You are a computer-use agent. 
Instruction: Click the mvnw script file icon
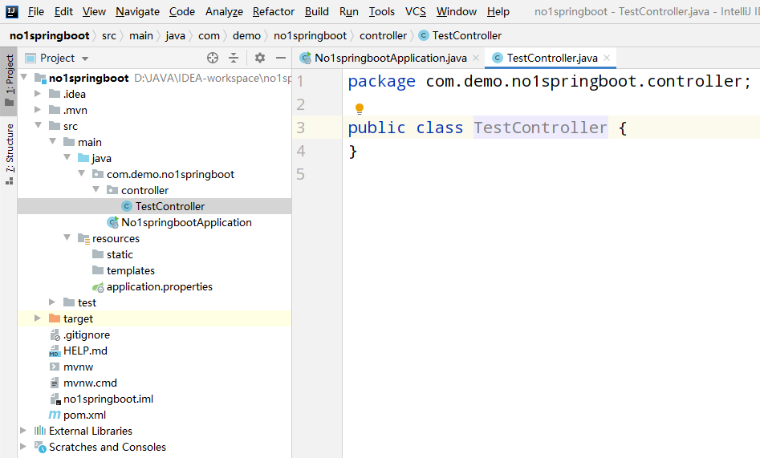pos(55,367)
